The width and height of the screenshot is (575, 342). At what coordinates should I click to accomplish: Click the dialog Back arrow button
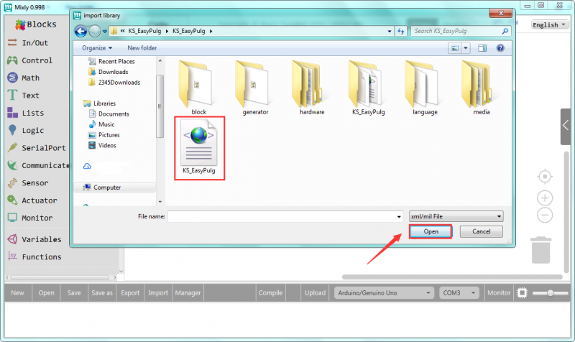81,31
